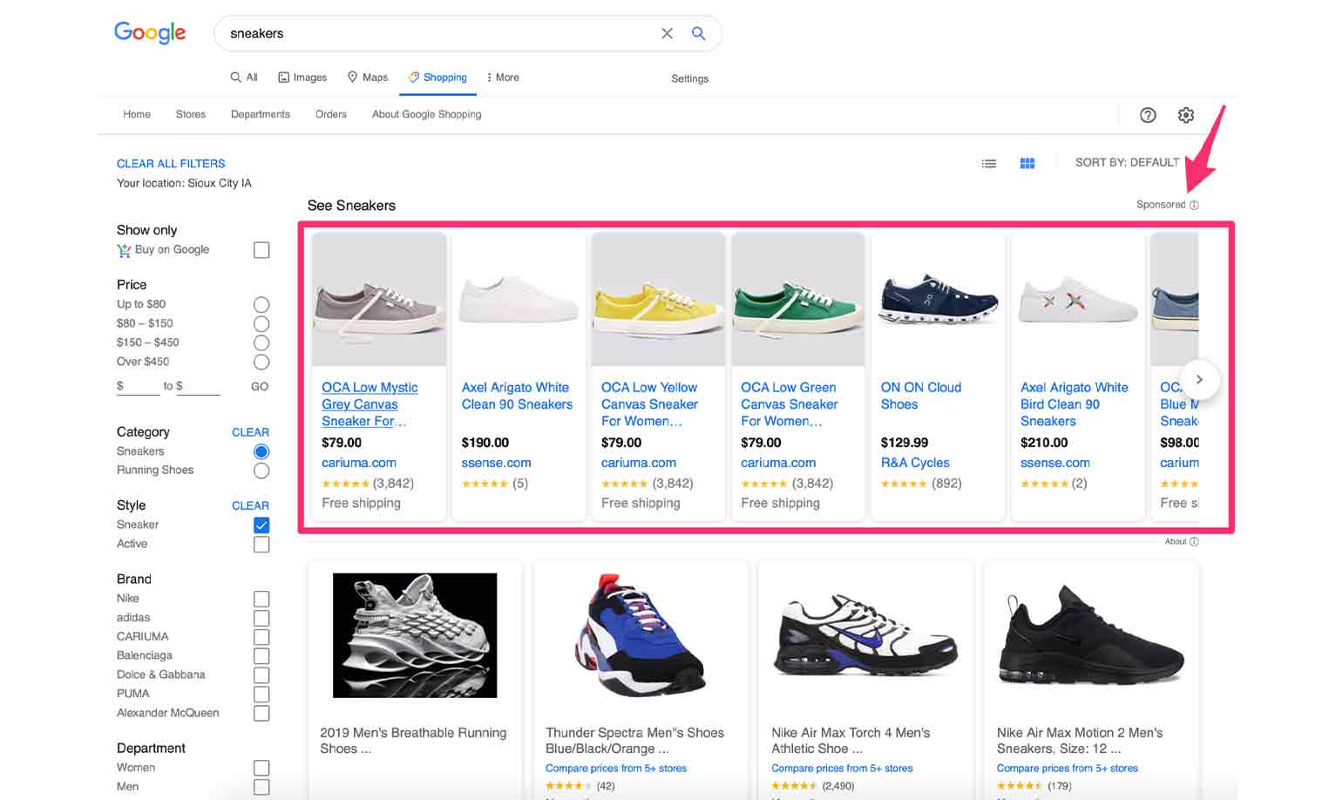This screenshot has height=800, width=1336.
Task: Switch to the Images tab
Action: (302, 78)
